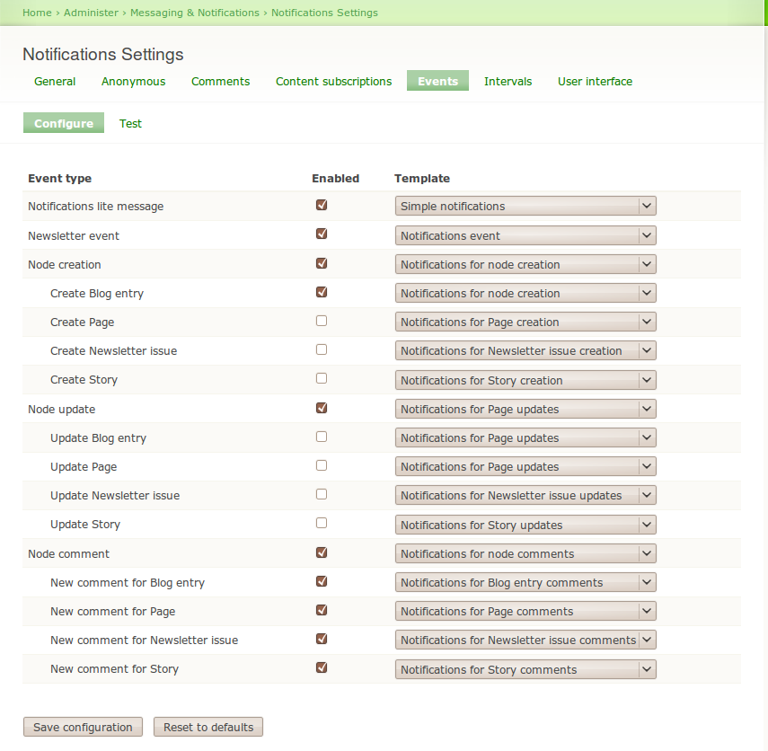The height and width of the screenshot is (751, 768).
Task: Disable New comment for Page event
Action: [321, 609]
